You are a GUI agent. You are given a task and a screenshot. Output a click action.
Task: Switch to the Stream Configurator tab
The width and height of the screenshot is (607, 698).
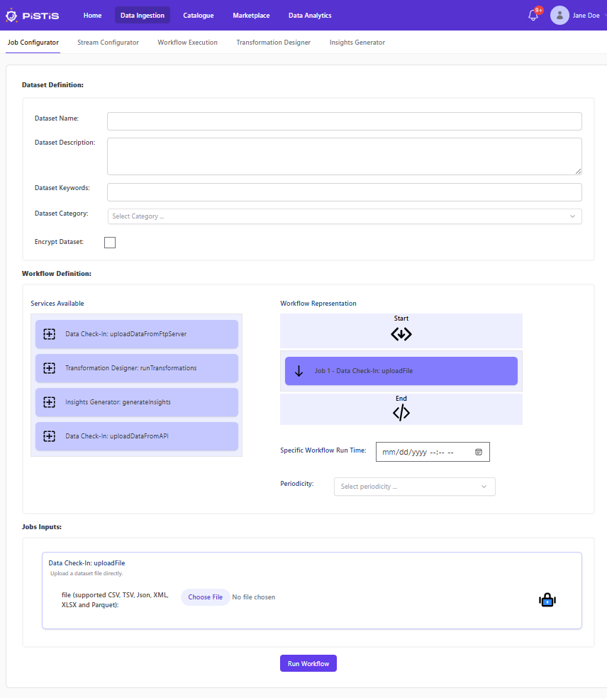point(108,43)
